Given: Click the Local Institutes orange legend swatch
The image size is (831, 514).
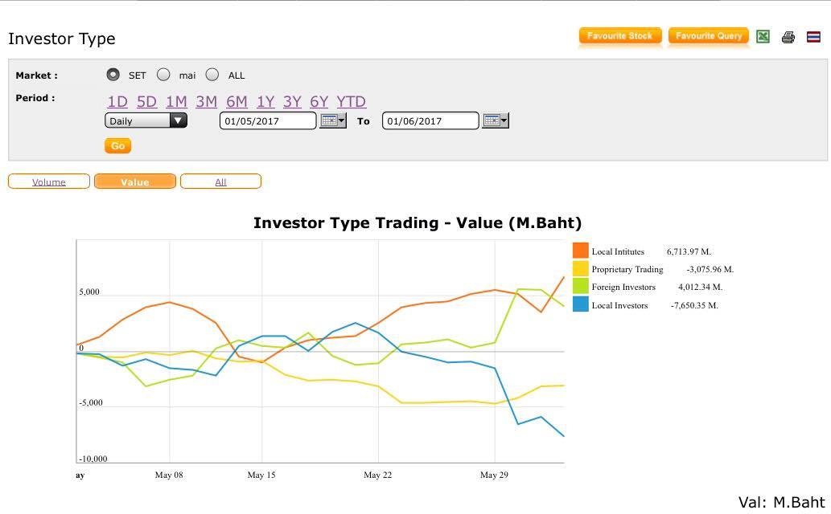Looking at the screenshot, I should [x=581, y=251].
